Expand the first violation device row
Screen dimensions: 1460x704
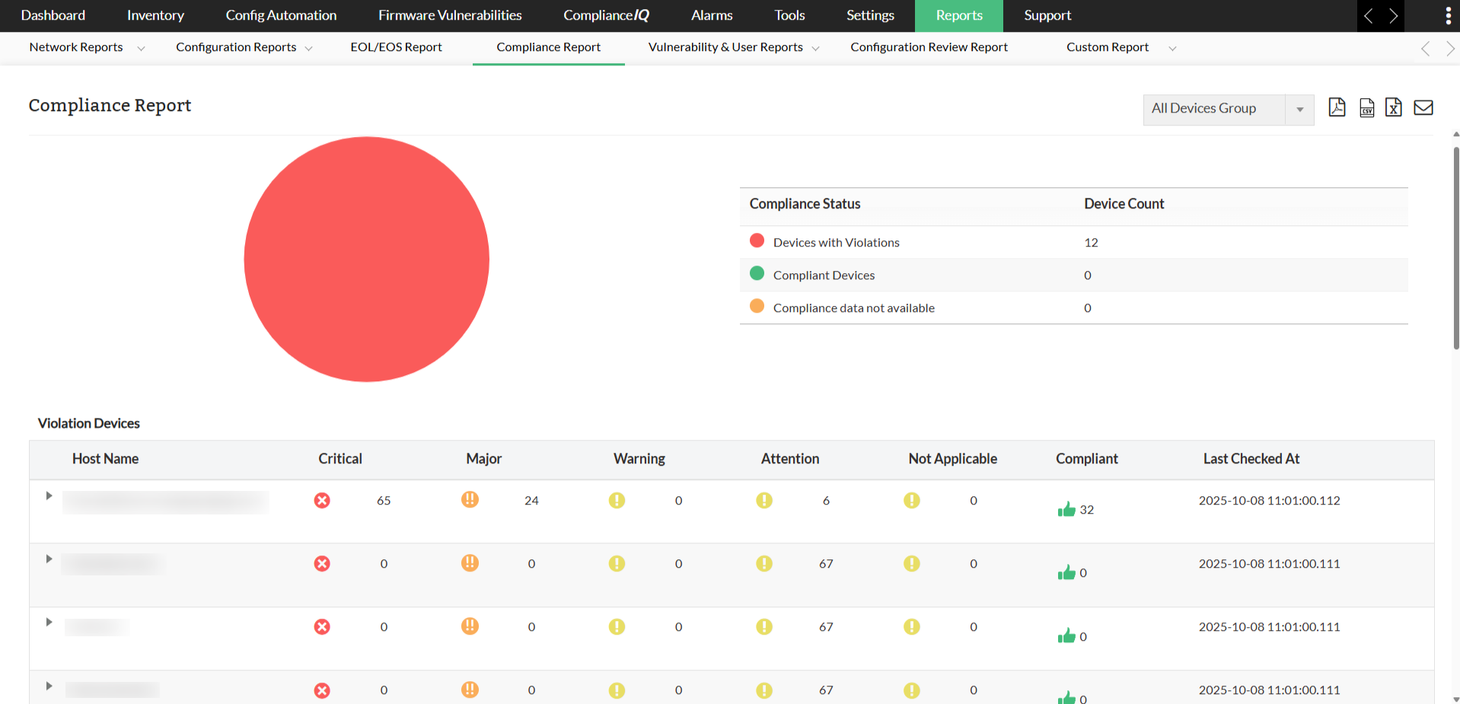click(x=49, y=496)
